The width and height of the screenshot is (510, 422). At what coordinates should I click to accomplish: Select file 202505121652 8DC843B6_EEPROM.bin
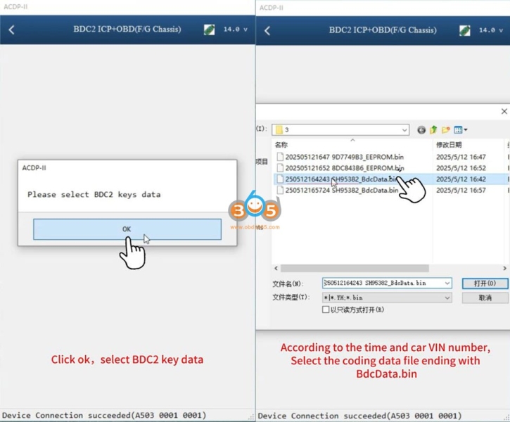pyautogui.click(x=345, y=168)
